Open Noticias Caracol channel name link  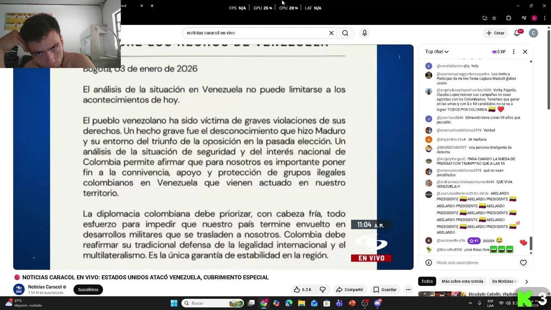(45, 287)
